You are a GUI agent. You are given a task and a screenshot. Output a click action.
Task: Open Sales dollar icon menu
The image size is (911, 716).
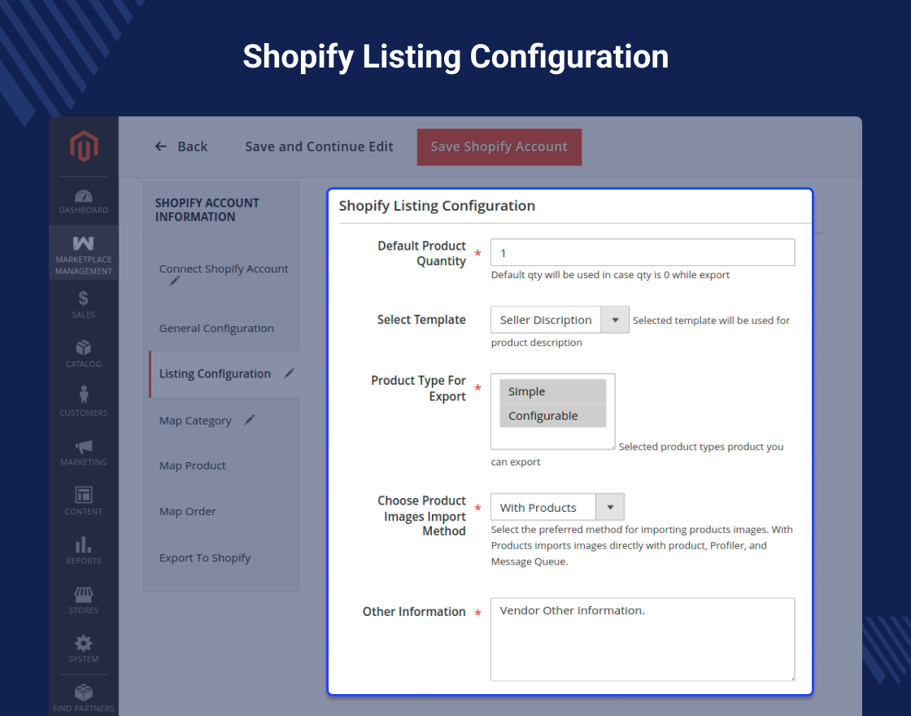84,304
